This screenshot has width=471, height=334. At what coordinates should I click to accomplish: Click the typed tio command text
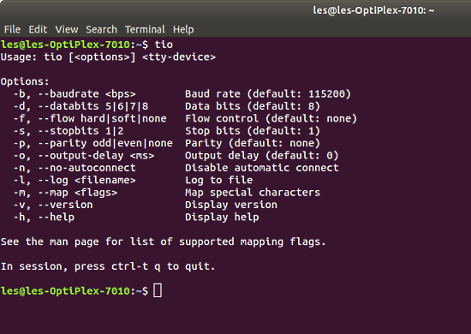(164, 45)
